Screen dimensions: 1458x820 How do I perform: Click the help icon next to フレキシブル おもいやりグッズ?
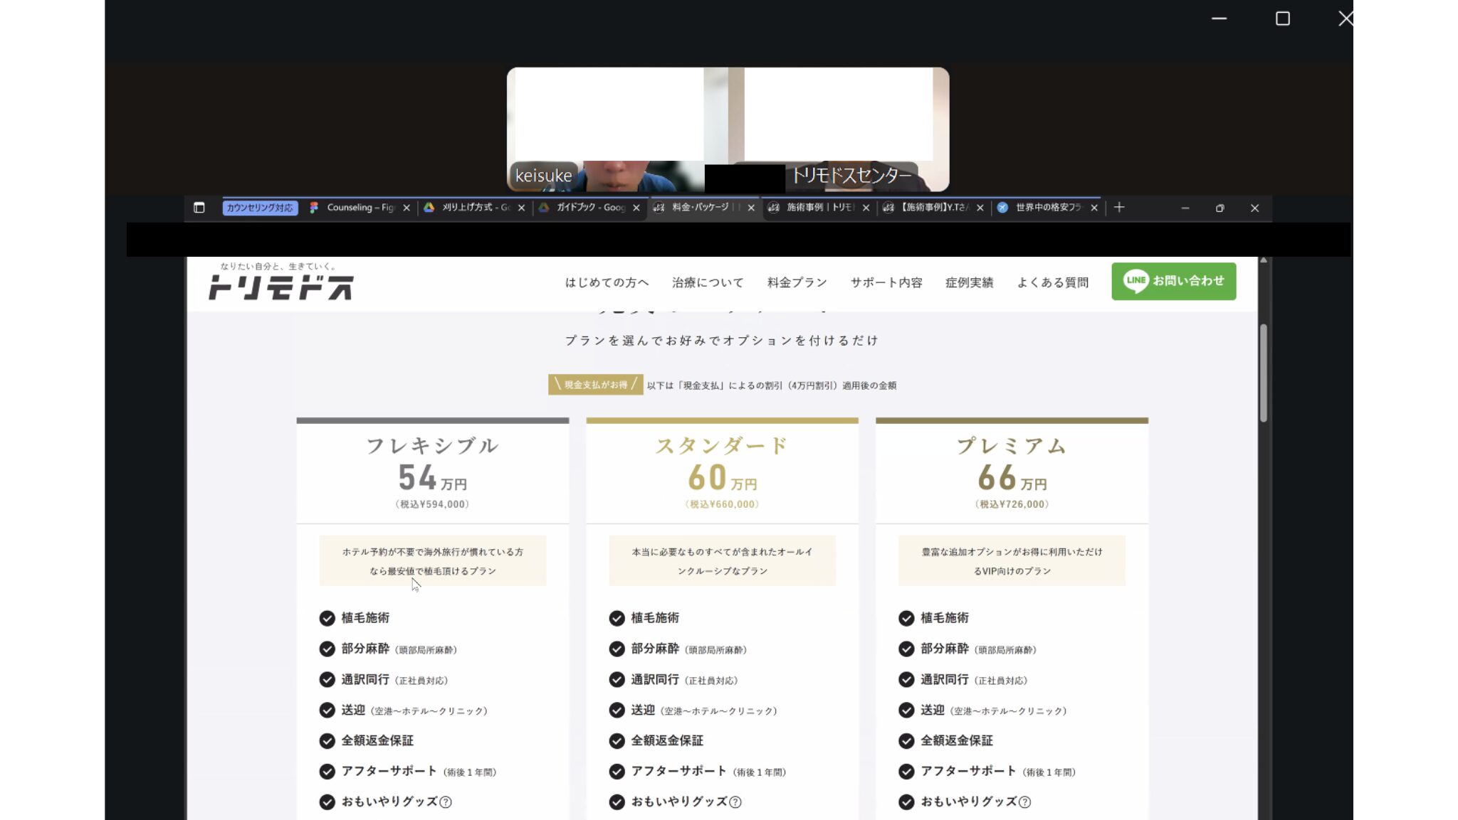pyautogui.click(x=446, y=802)
